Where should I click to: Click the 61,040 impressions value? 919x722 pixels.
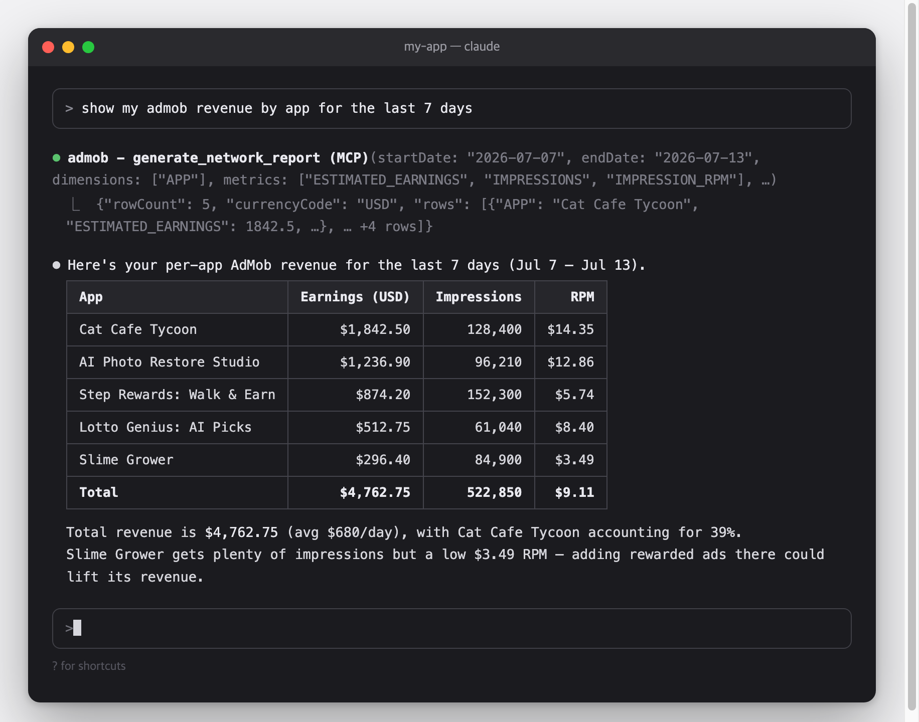(x=498, y=427)
